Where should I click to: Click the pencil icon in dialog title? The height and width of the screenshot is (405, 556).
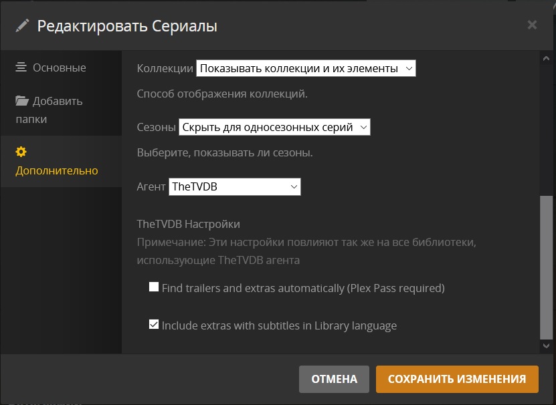tap(23, 25)
